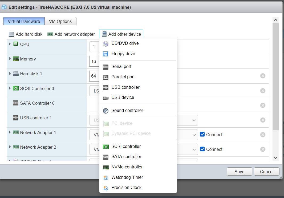284x198 pixels.
Task: Choose CD/DVD drive from the device menu
Action: 138,43
